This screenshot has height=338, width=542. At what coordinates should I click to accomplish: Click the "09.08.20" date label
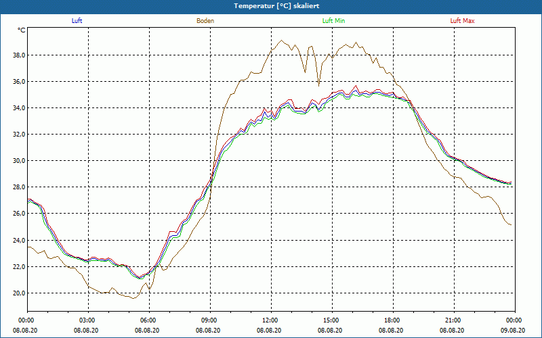click(513, 330)
